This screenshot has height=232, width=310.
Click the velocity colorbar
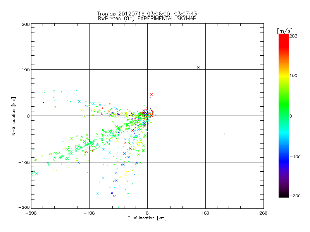(x=284, y=116)
